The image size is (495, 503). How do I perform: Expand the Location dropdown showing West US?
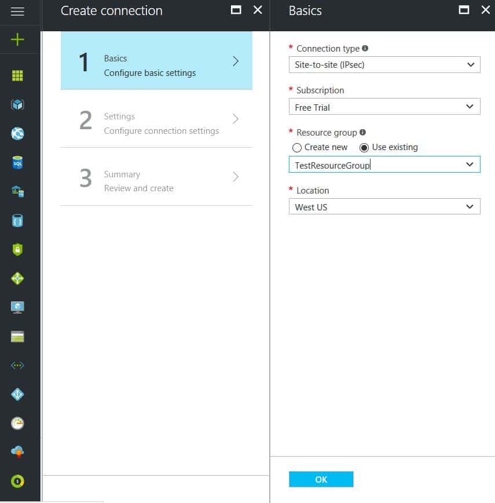[384, 207]
